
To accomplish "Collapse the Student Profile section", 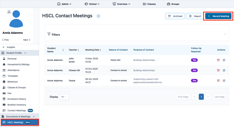I will pos(20,53).
